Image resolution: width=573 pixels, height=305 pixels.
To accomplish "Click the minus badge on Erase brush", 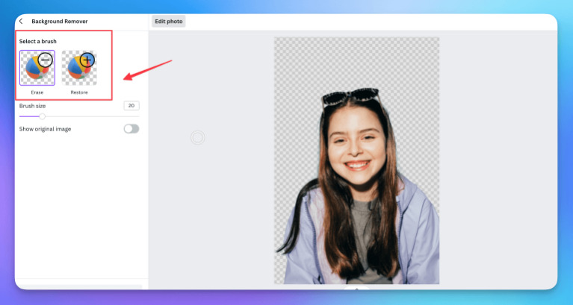I will pyautogui.click(x=46, y=59).
